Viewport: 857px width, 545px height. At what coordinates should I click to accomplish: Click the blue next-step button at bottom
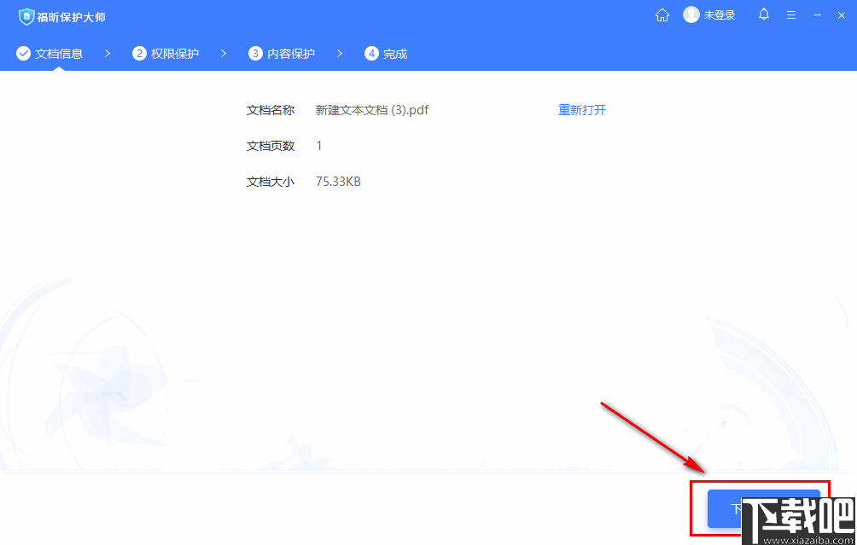click(x=763, y=507)
